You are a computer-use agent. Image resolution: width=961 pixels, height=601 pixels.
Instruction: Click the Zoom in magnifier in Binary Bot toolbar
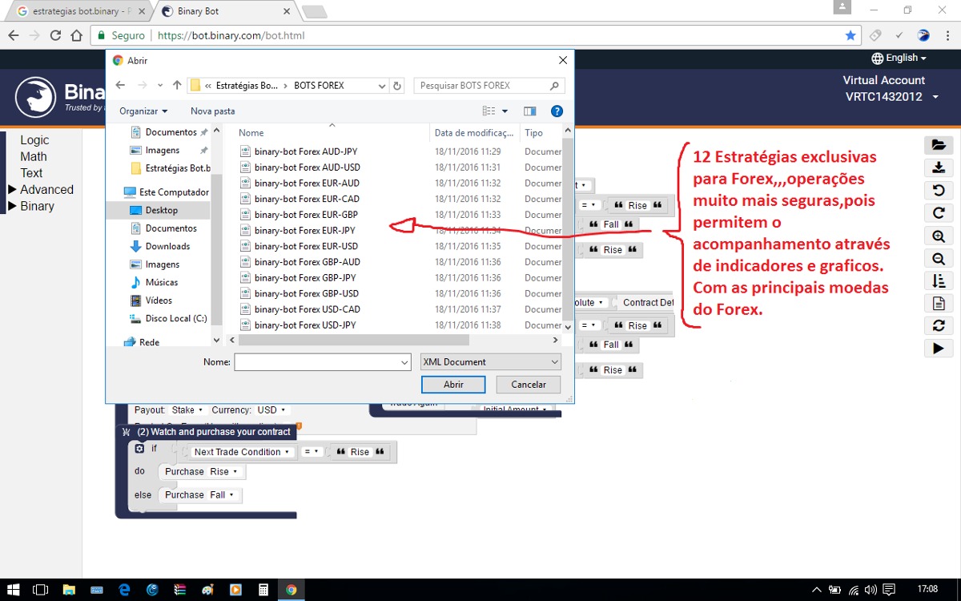(x=939, y=236)
